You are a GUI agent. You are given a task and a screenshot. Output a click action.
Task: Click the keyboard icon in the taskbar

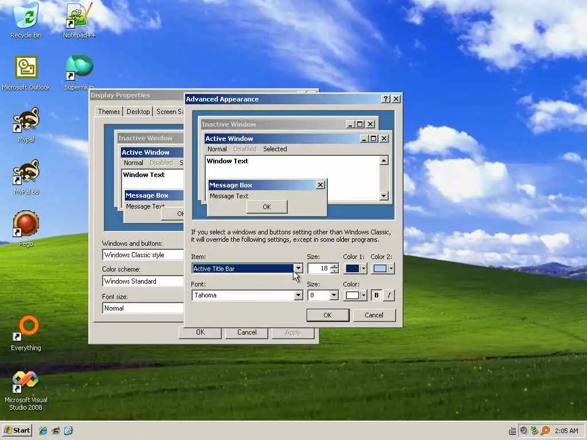[512, 431]
